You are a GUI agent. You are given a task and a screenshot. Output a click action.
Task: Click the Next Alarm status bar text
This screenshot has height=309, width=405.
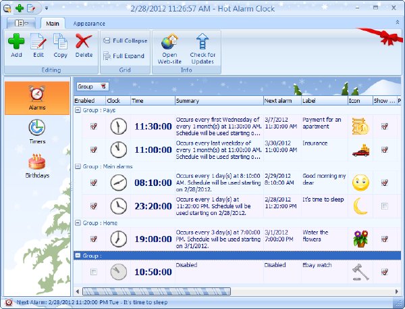[x=92, y=302]
